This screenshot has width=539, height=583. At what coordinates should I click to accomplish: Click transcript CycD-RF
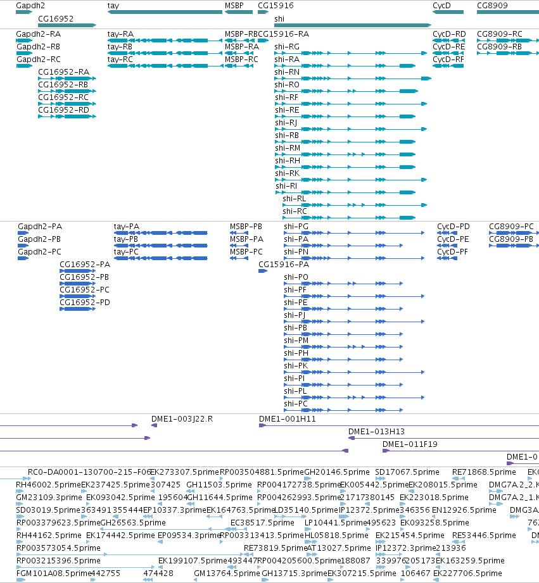448,60
